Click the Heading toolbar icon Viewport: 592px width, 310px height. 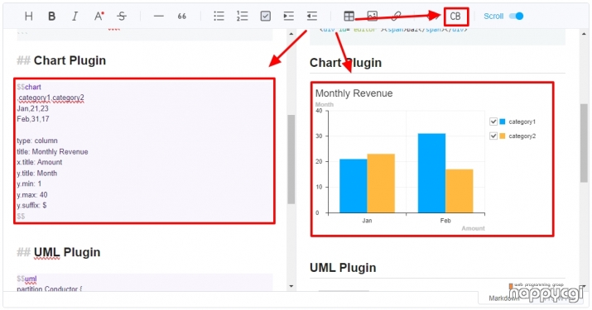29,17
